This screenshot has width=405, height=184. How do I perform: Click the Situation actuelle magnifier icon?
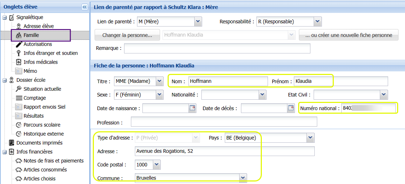pyautogui.click(x=19, y=89)
